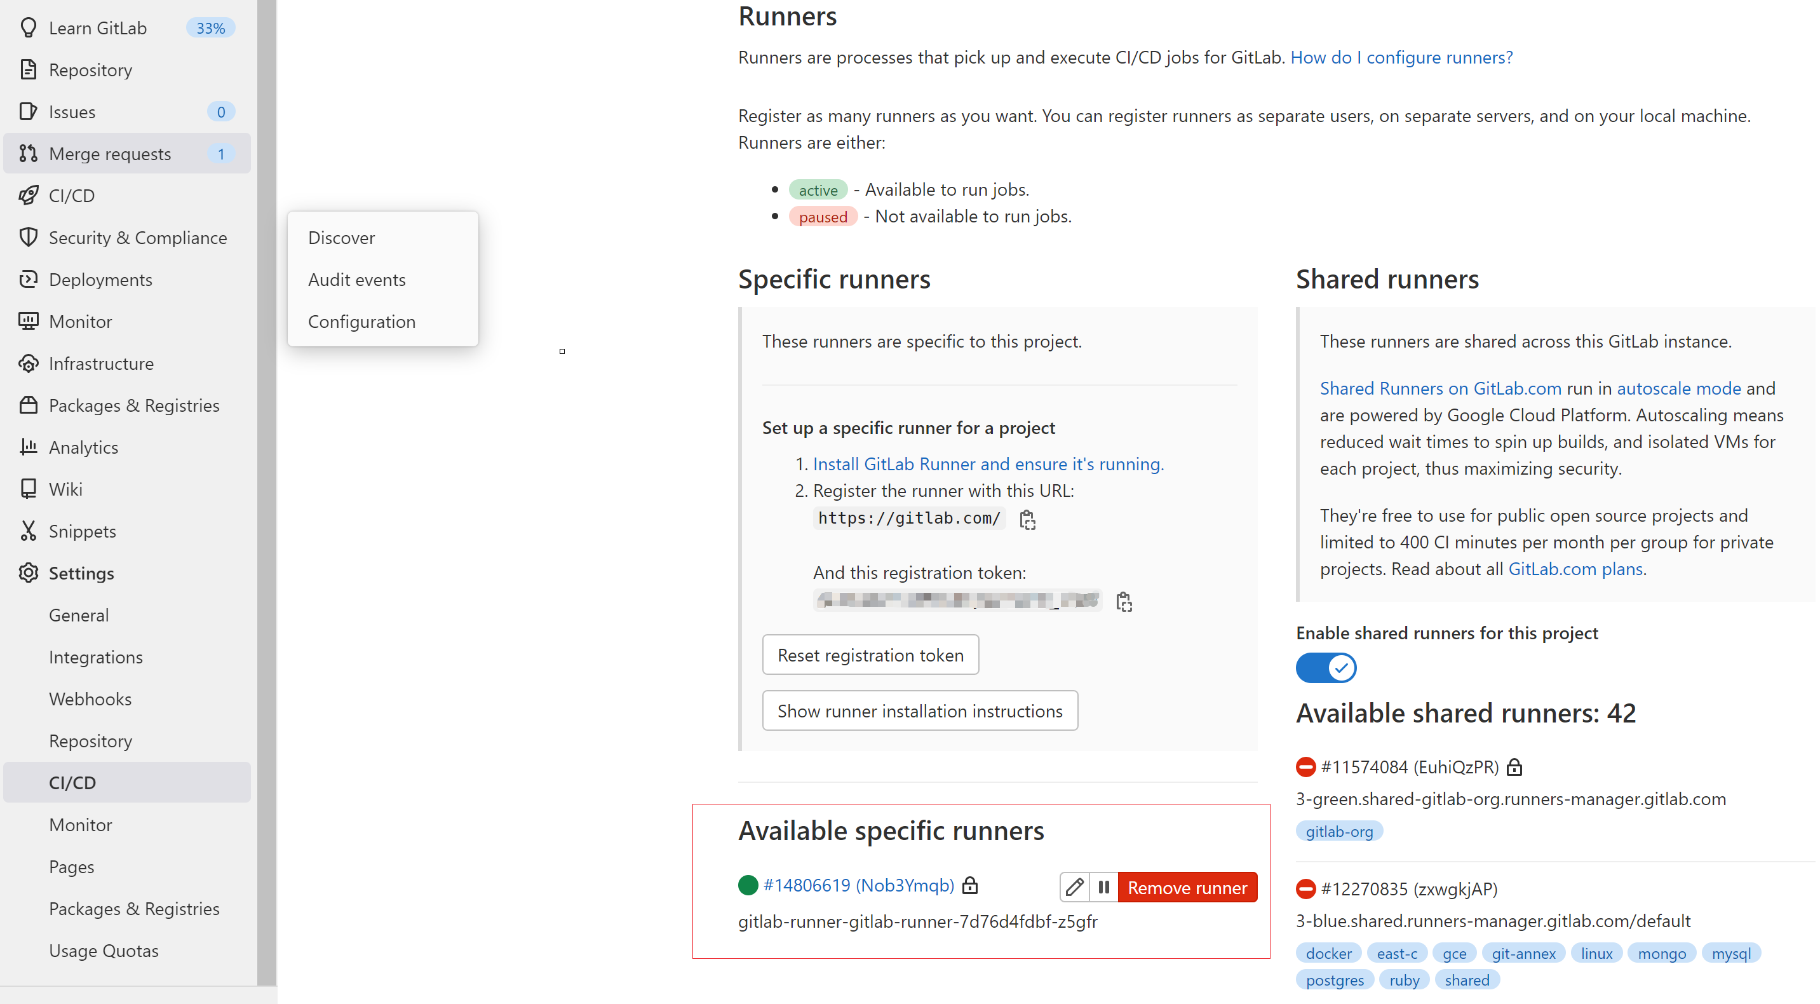This screenshot has height=1004, width=1820.
Task: Click Reset registration token button
Action: [x=870, y=655]
